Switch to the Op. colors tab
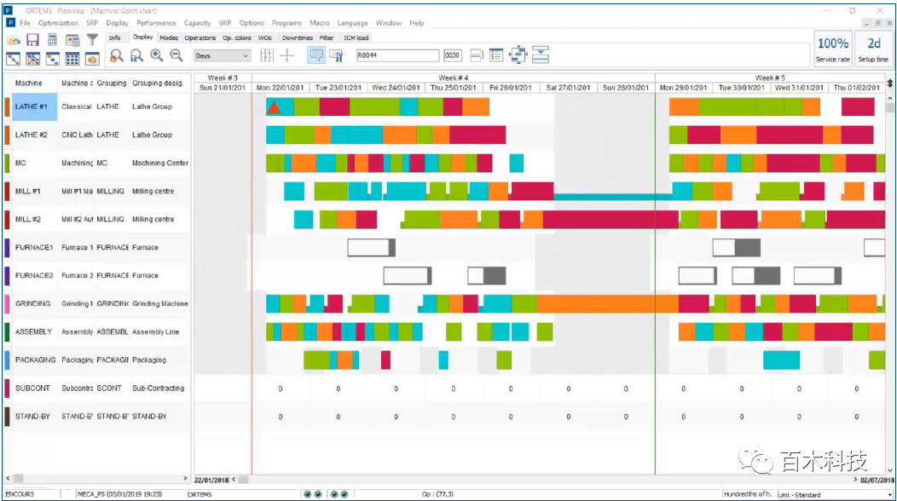Image resolution: width=897 pixels, height=501 pixels. 237,37
